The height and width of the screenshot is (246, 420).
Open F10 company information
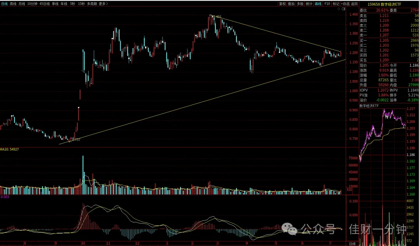point(327,4)
